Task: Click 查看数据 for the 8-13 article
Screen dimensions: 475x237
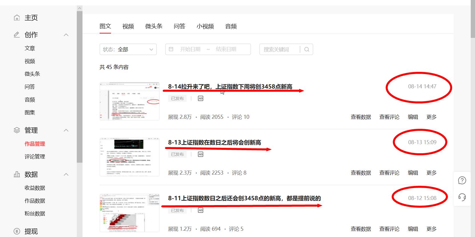Action: click(361, 173)
